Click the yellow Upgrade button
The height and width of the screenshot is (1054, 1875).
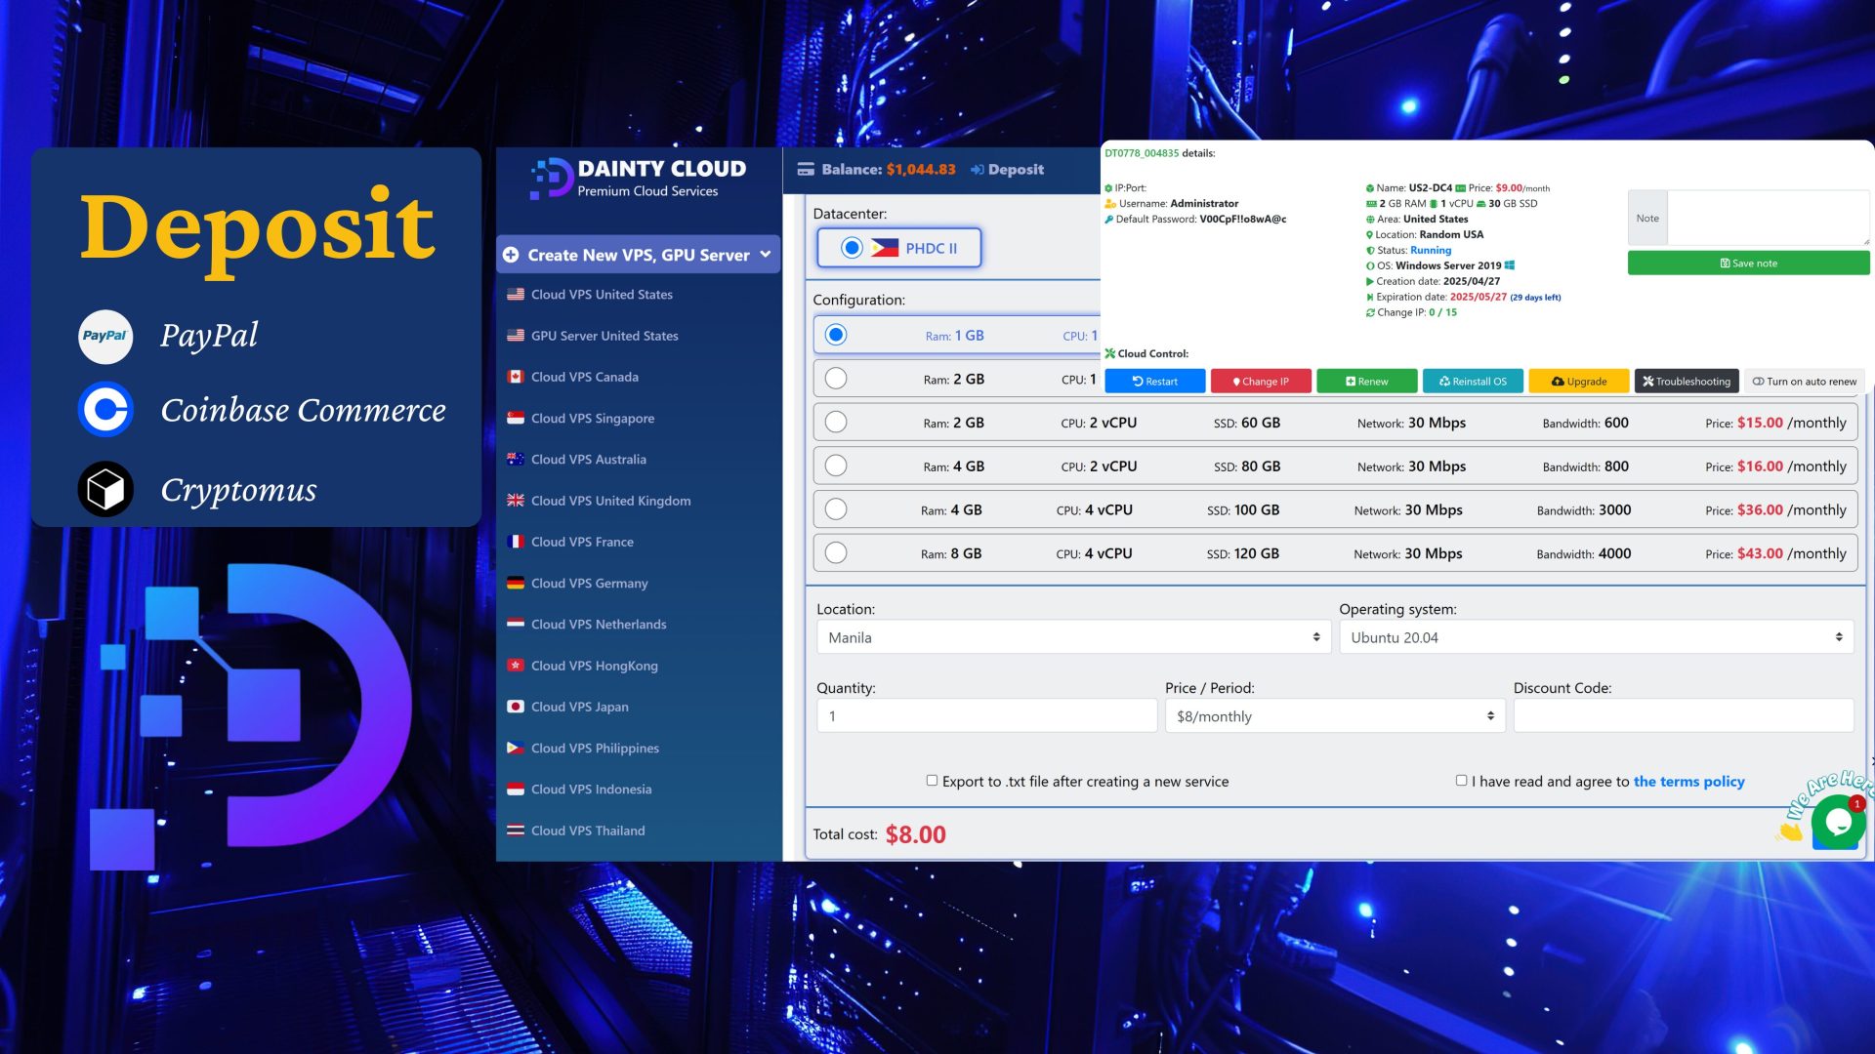1579,382
